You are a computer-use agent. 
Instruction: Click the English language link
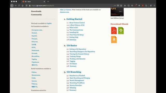49,24
